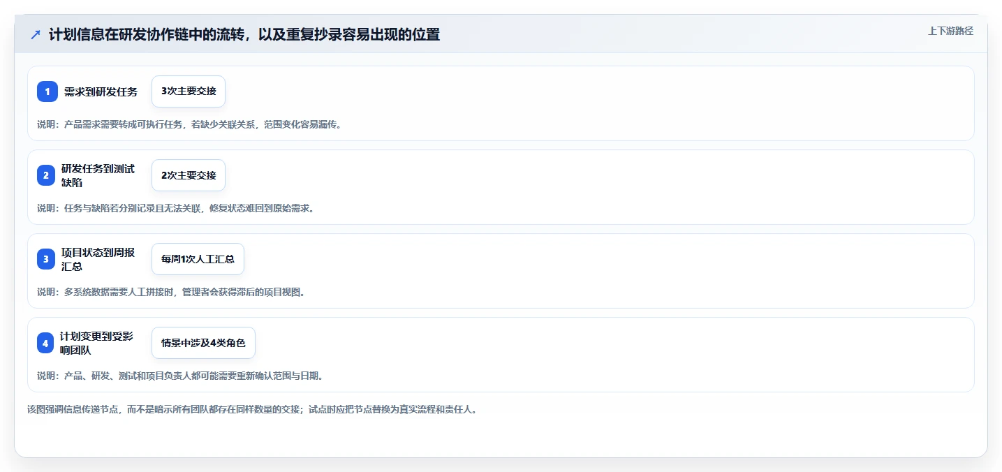
Task: Click the description about 产品、研发、测试和项目负责人
Action: (x=180, y=376)
